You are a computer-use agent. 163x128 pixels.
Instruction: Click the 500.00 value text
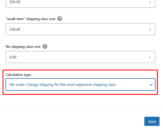coord(15,2)
